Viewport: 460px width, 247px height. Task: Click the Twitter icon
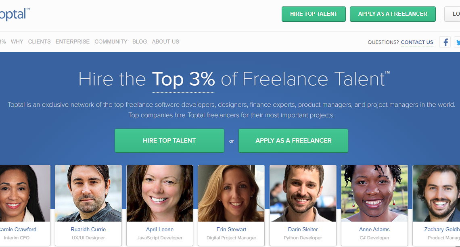[x=457, y=42]
